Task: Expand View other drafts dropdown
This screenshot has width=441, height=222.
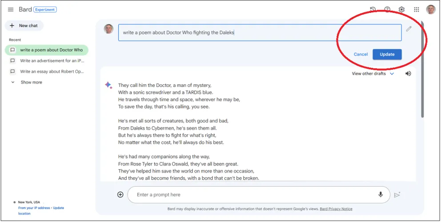Action: 373,74
